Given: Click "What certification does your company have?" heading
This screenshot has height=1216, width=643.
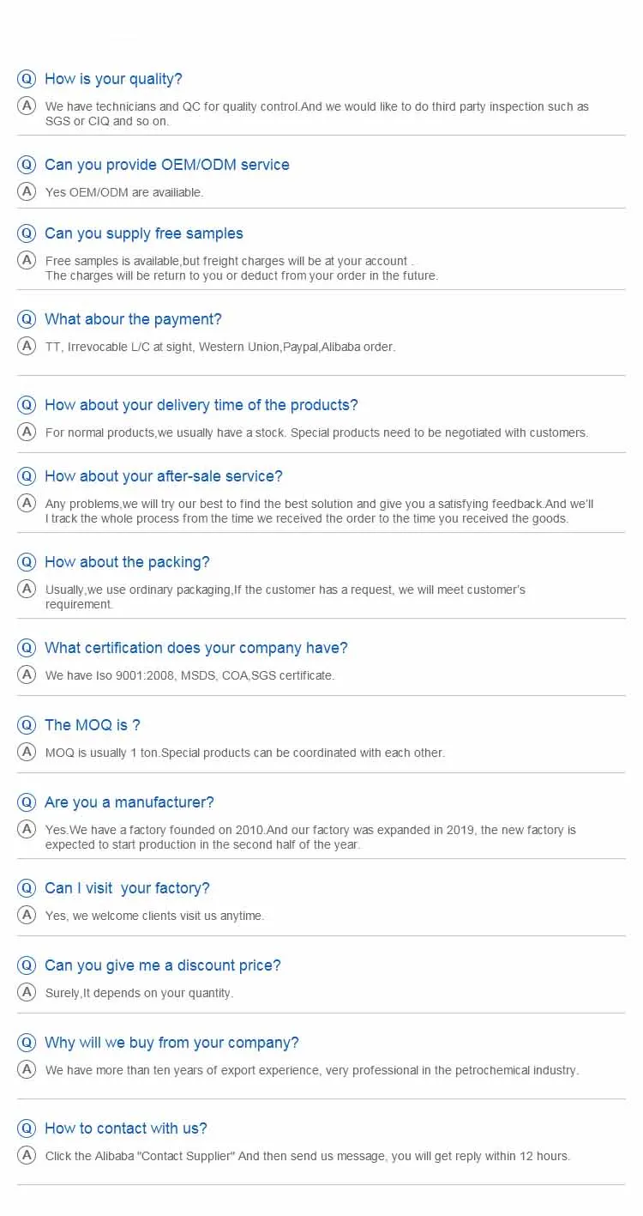Looking at the screenshot, I should coord(195,648).
